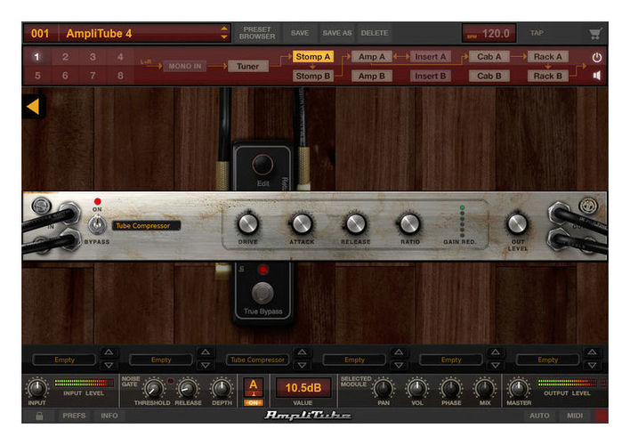
Task: Click the INPUT knob in bottom panel
Action: click(x=37, y=388)
